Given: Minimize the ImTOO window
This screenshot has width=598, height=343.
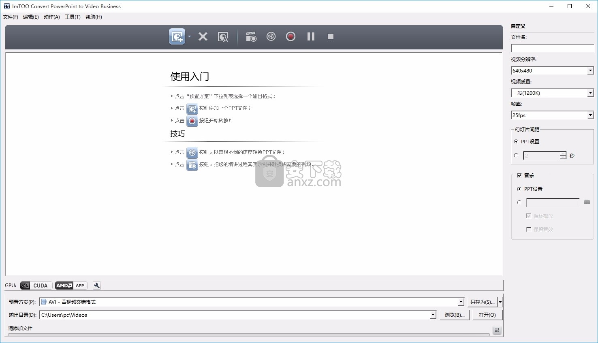Looking at the screenshot, I should click(x=551, y=6).
